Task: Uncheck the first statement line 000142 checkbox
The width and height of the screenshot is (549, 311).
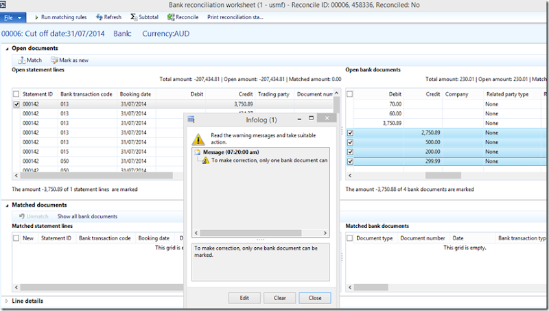Action: click(16, 104)
